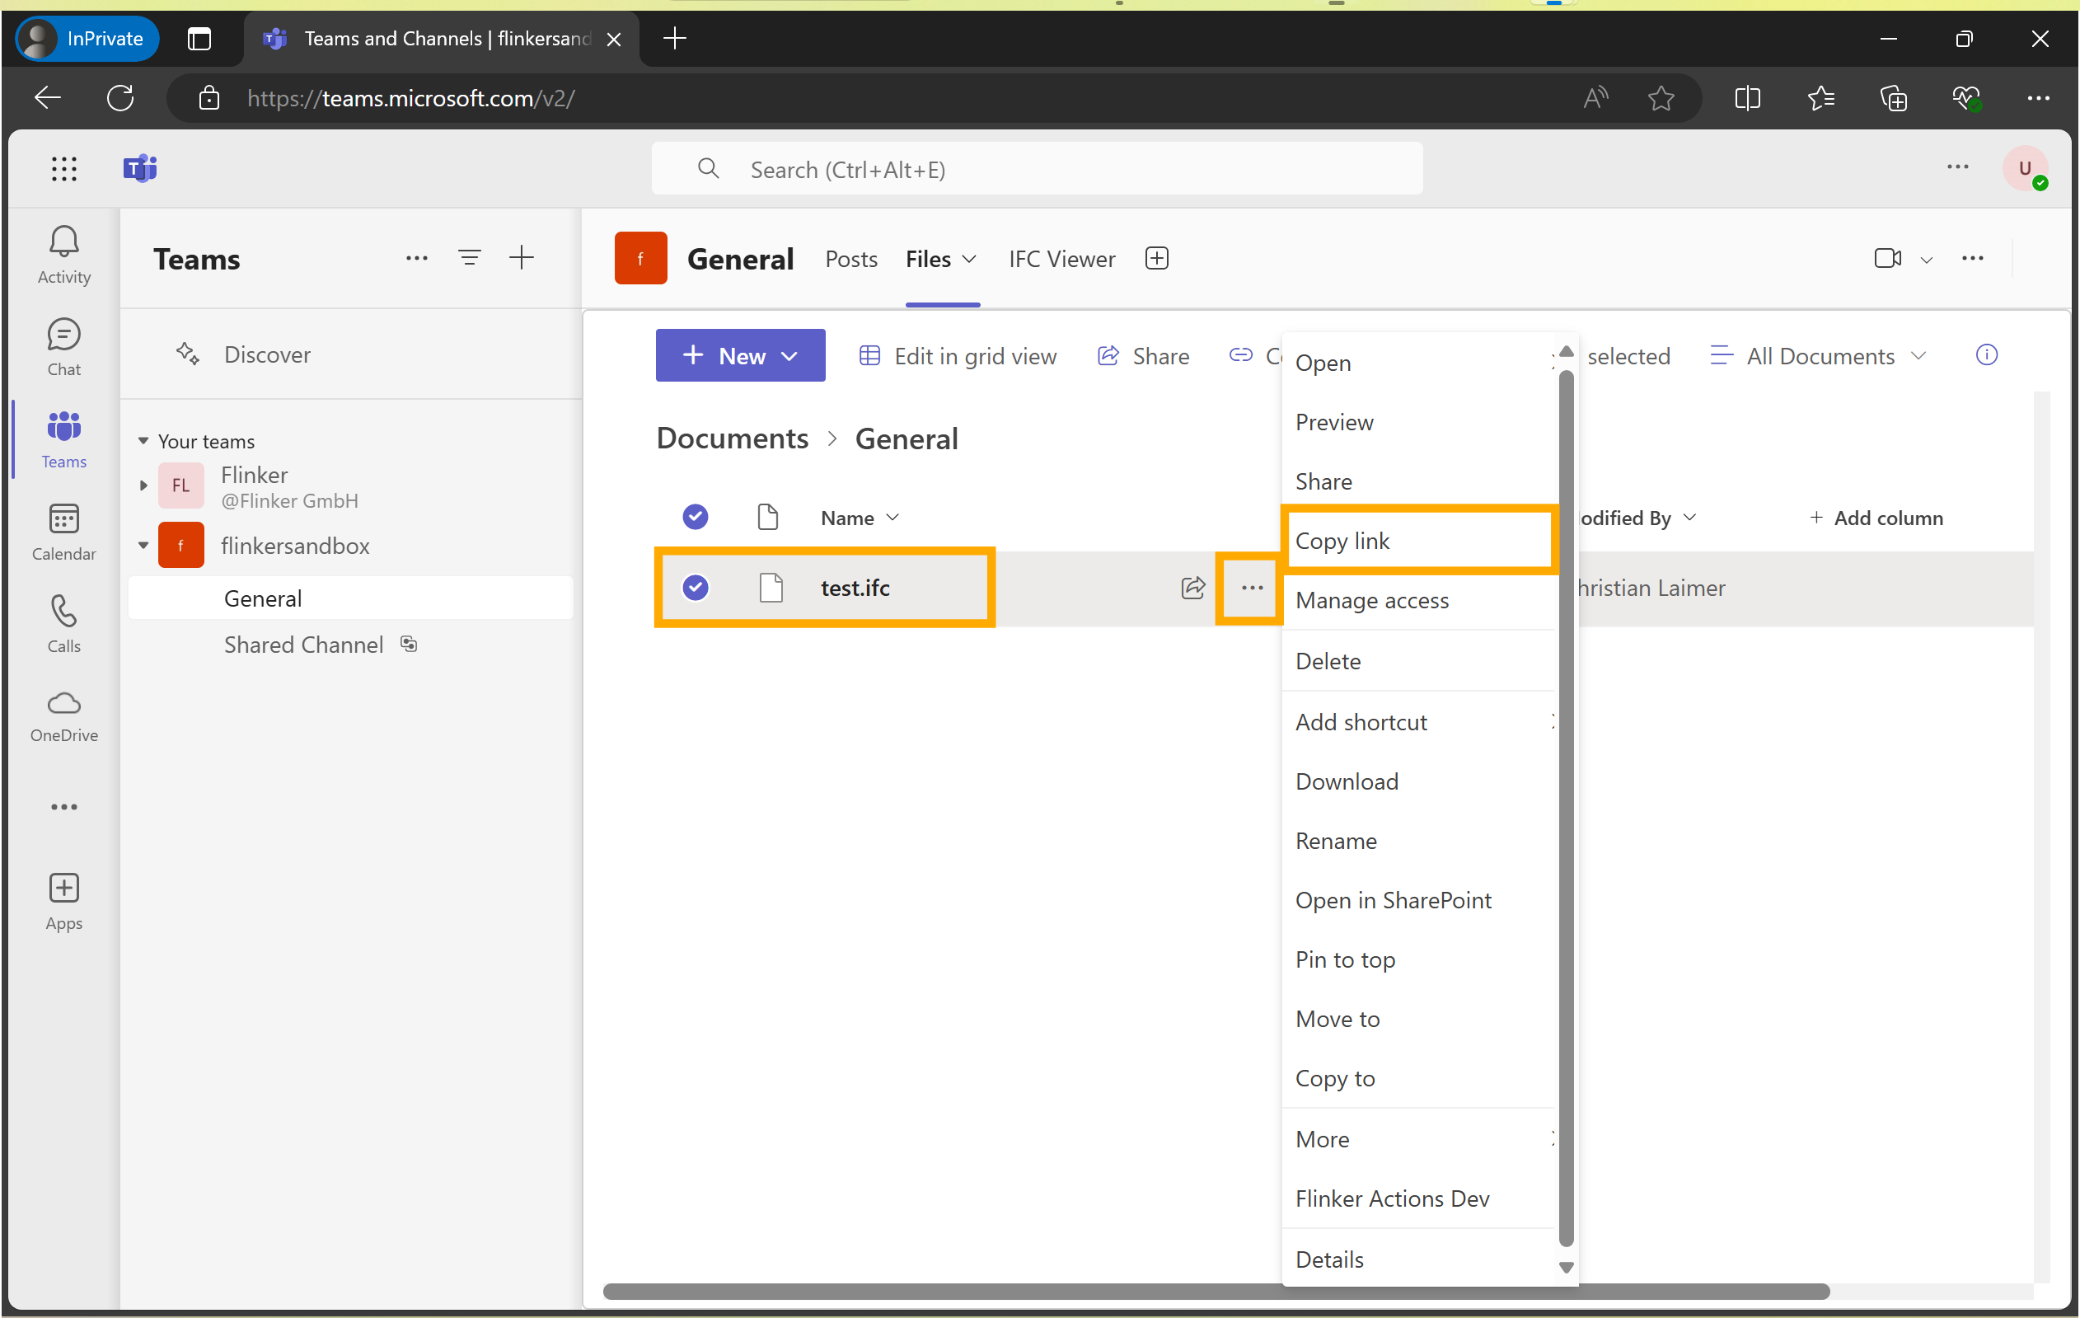The width and height of the screenshot is (2080, 1318).
Task: Click Edit in grid view
Action: point(958,356)
